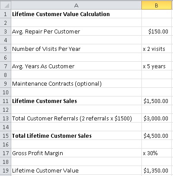Click the $1,350.00 cell
This screenshot has height=176, width=173.
click(x=157, y=170)
